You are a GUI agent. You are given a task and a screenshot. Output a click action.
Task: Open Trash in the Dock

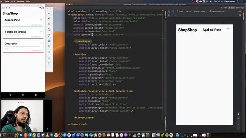click(208, 135)
